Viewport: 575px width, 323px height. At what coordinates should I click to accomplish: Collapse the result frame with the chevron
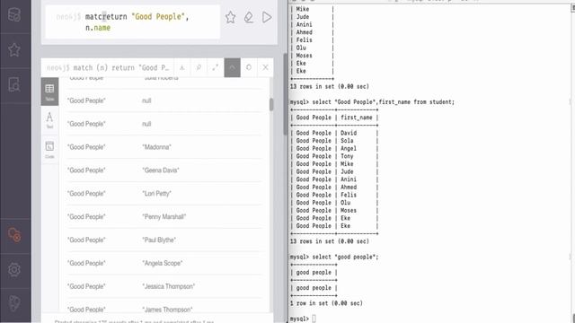point(232,68)
